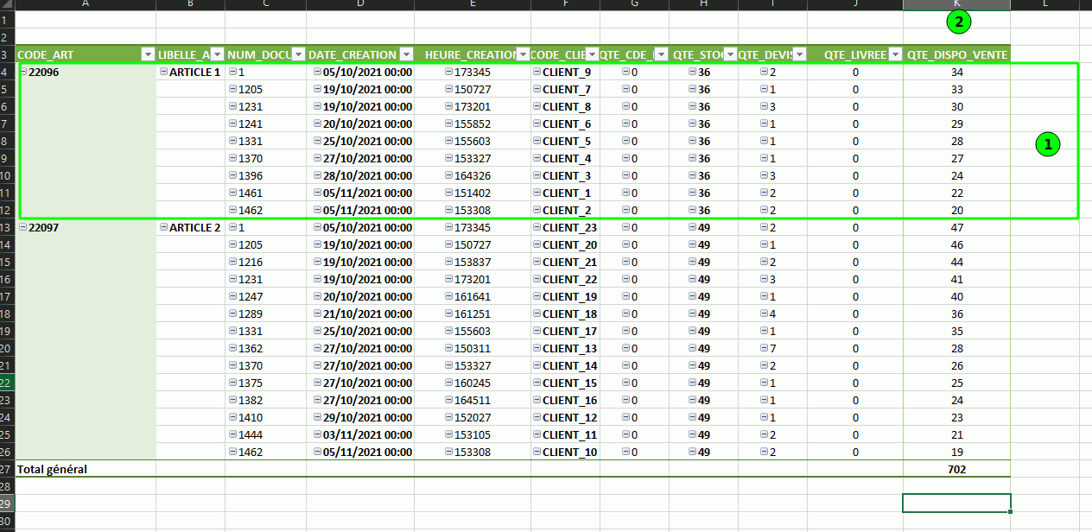Collapse the ARTICLE 1 label row
Screen dimensions: 1092x532
click(x=163, y=73)
